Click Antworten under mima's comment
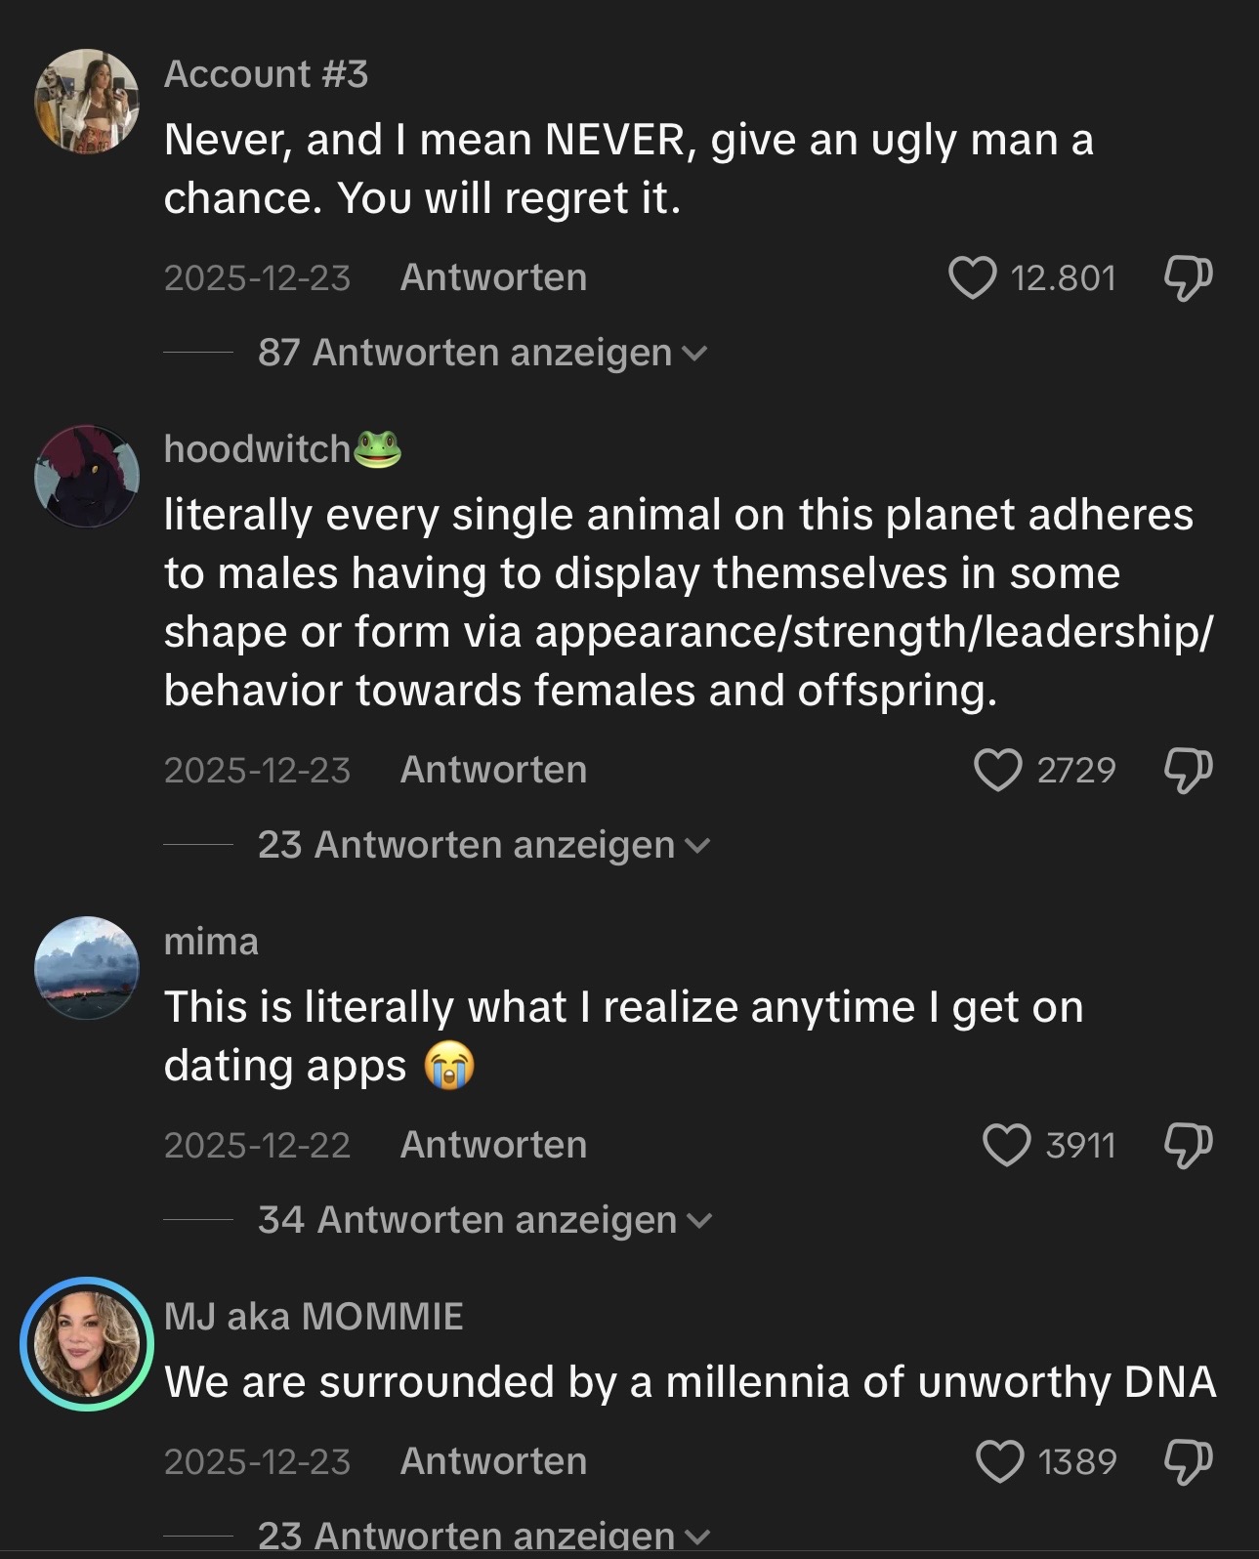1259x1559 pixels. coord(493,1145)
